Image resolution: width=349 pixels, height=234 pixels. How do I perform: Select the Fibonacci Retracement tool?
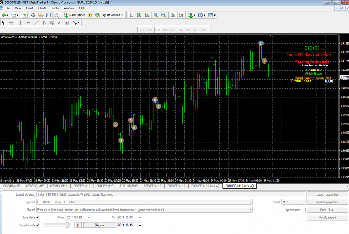[x=51, y=23]
